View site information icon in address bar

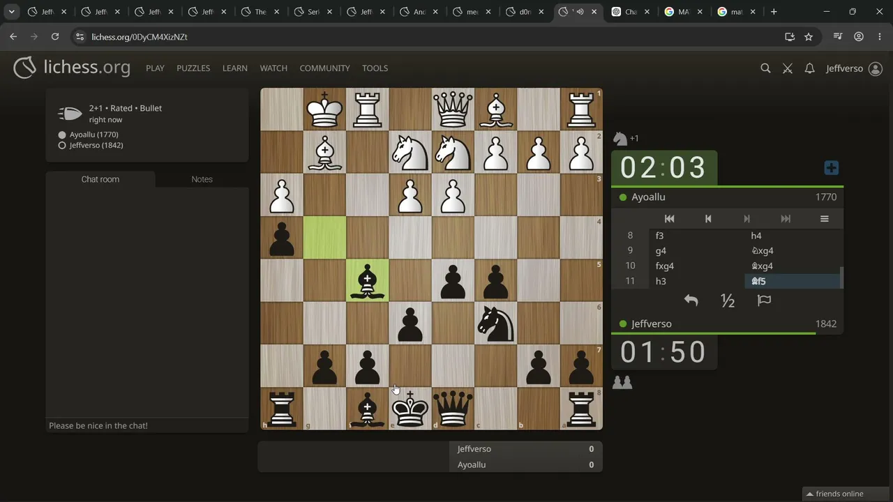pyautogui.click(x=80, y=37)
